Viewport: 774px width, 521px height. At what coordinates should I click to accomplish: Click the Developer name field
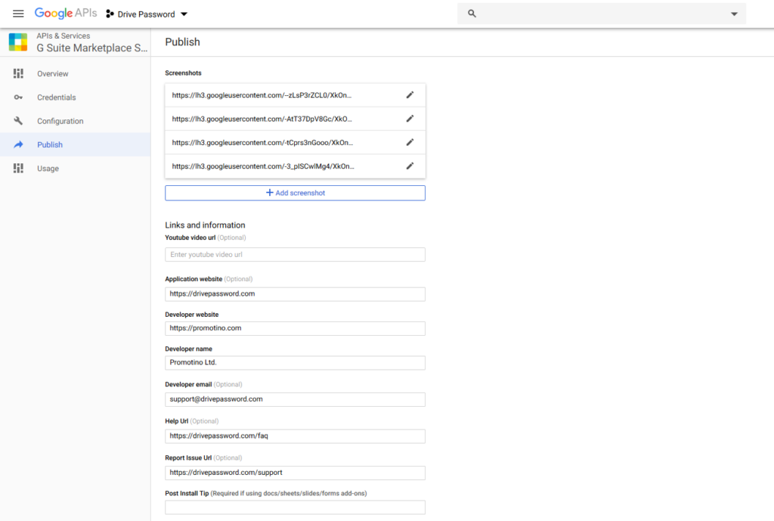(x=296, y=363)
